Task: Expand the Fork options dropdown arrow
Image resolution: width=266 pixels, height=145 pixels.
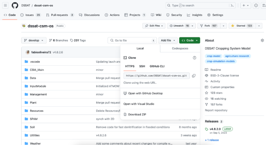Action: click(x=223, y=26)
